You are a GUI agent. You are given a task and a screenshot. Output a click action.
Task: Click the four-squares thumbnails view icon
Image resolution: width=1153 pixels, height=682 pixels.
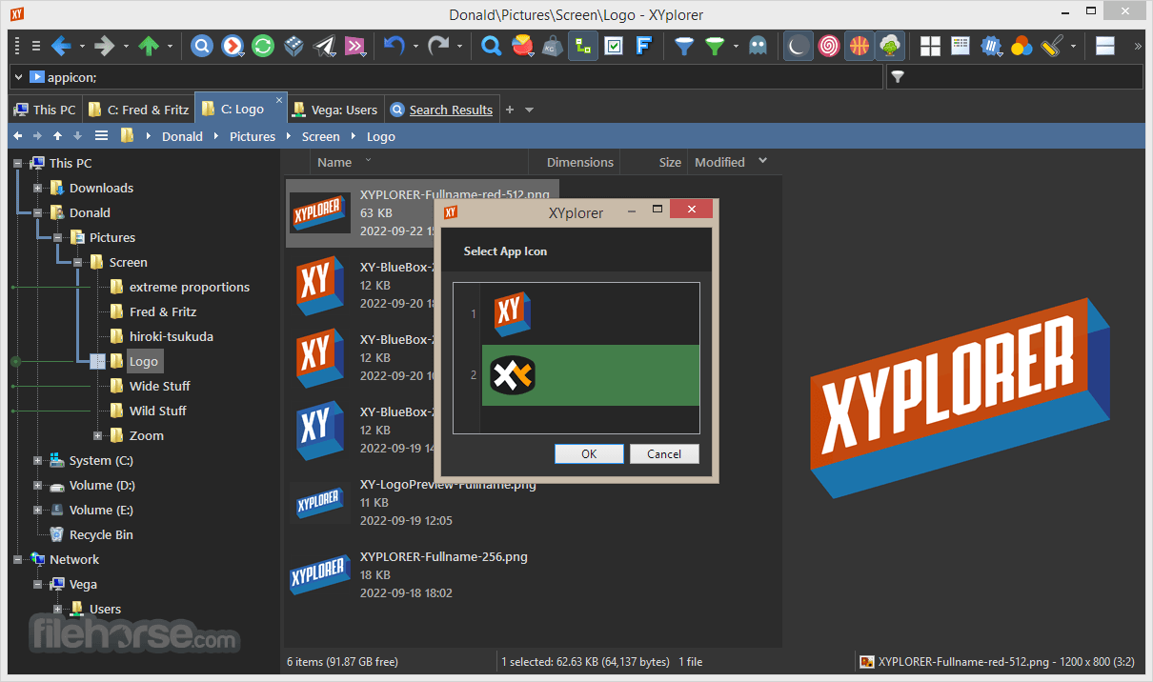click(930, 45)
